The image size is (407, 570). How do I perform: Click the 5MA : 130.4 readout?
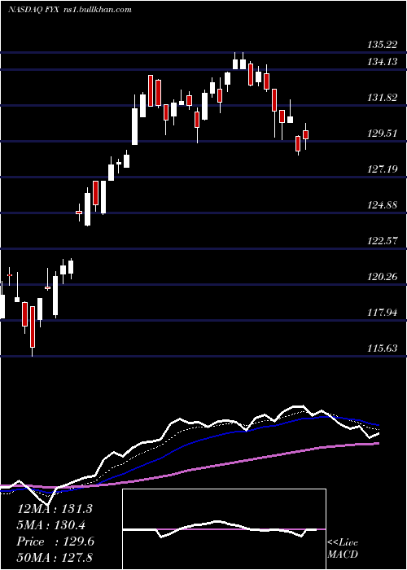point(50,525)
